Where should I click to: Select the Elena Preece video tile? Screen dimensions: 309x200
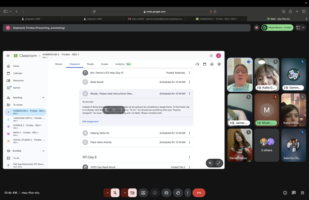pyautogui.click(x=240, y=145)
